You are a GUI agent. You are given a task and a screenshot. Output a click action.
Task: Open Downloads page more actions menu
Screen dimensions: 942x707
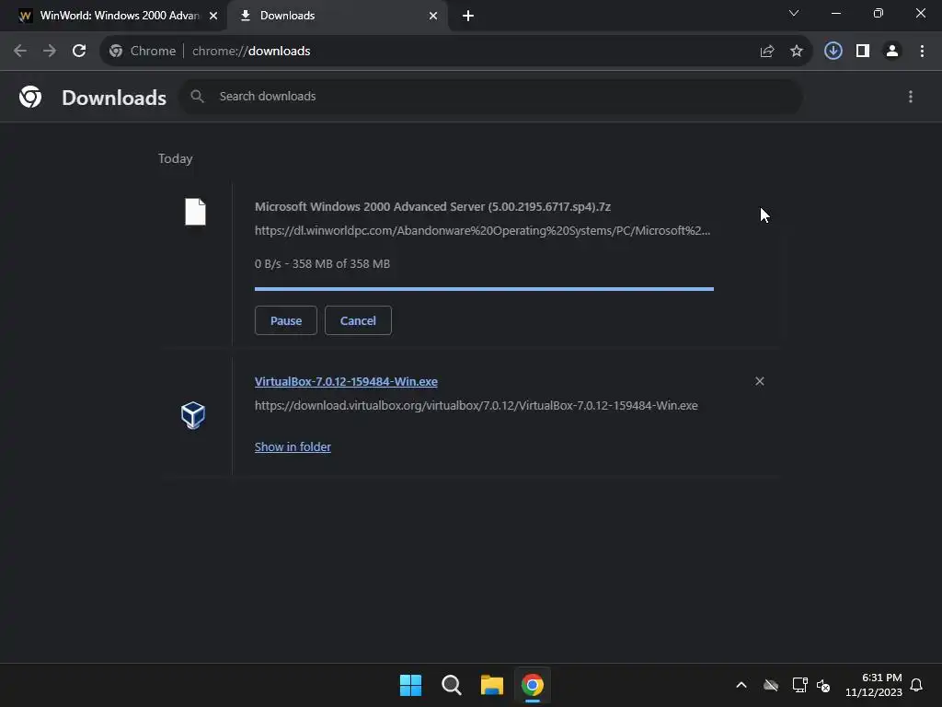(x=910, y=97)
